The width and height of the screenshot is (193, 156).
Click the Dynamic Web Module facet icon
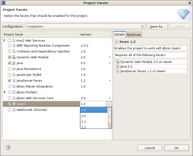pyautogui.click(x=14, y=57)
